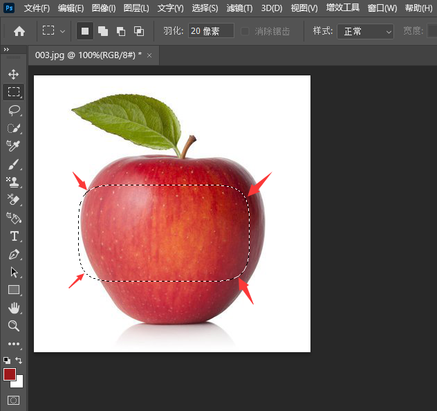Select the Brush tool
437x411 pixels.
[x=13, y=164]
